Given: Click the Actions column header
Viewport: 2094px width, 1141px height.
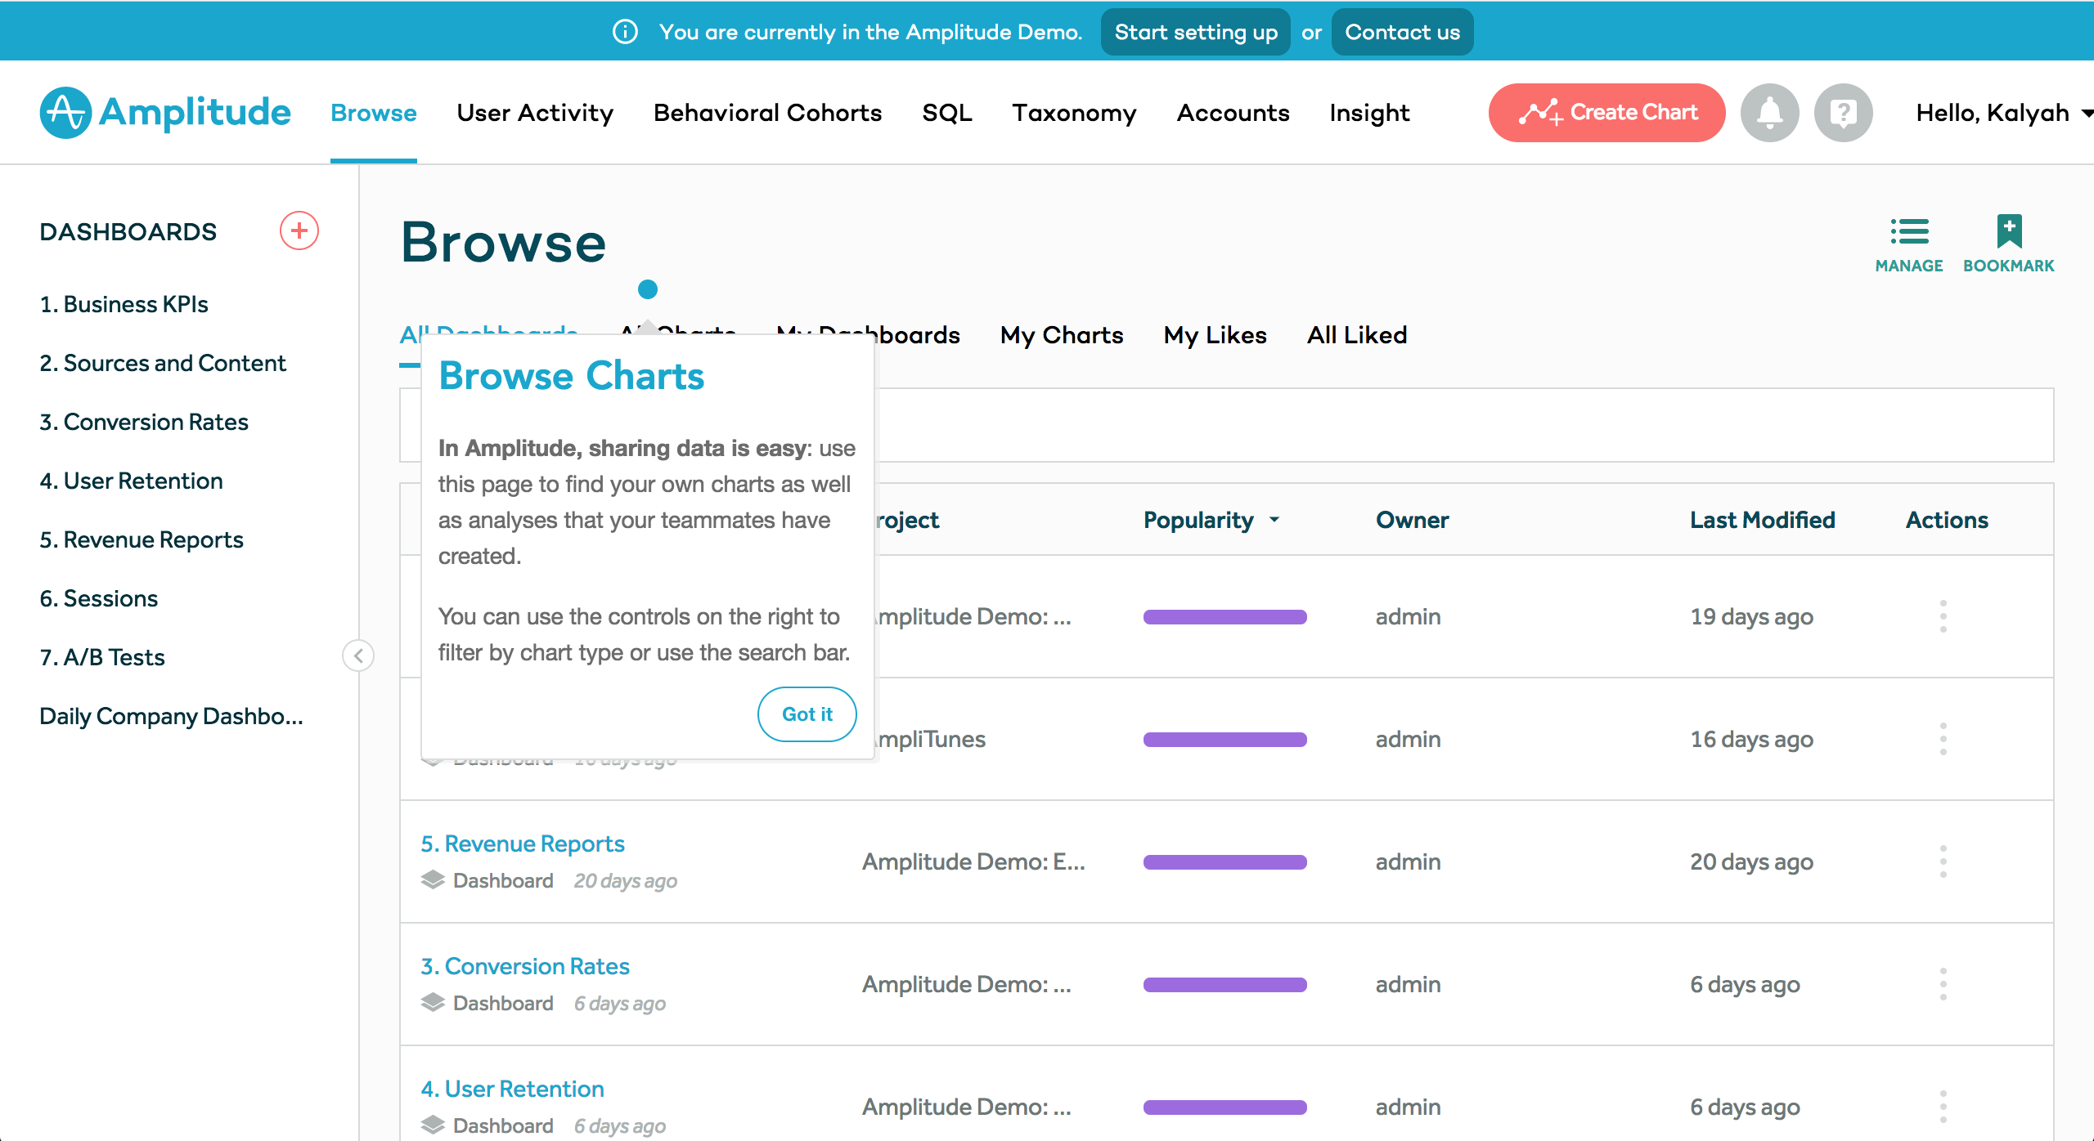Looking at the screenshot, I should click(x=1947, y=520).
